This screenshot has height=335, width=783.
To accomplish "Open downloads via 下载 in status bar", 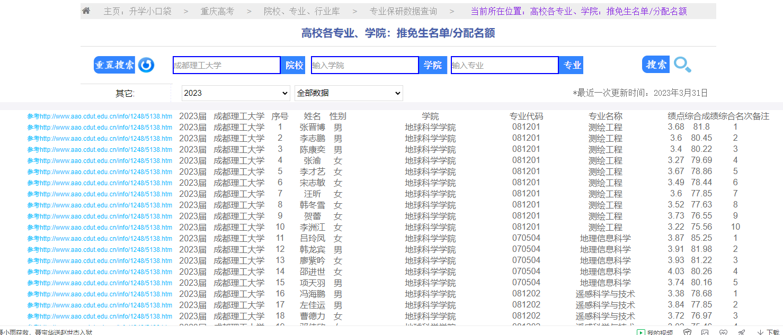I will click(x=768, y=332).
